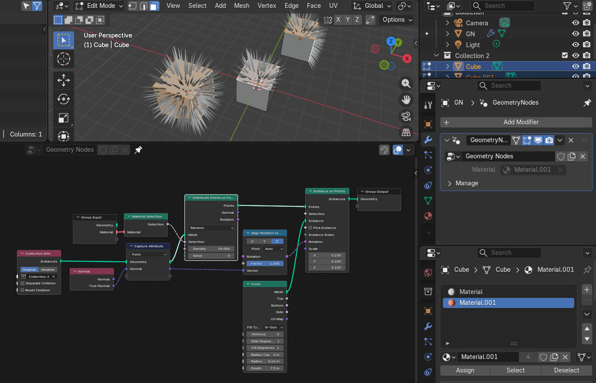Viewport: 596px width, 383px height.
Task: Open the Material properties tab icon
Action: pos(428,216)
